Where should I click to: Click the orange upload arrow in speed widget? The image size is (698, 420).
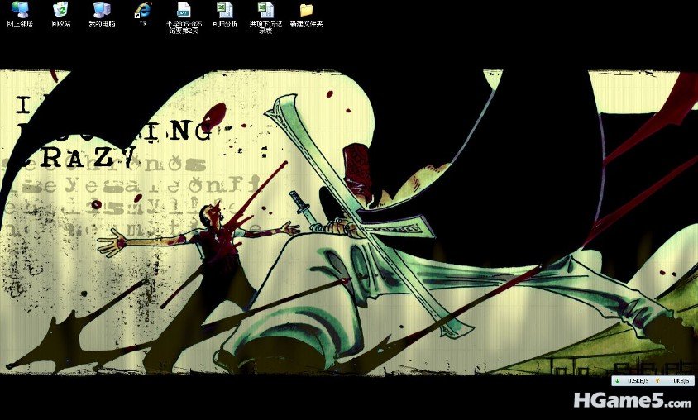[657, 380]
